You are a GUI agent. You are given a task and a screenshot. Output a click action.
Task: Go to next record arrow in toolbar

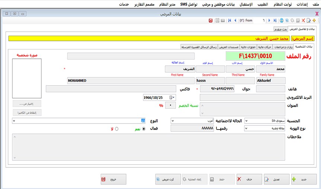(269, 20)
